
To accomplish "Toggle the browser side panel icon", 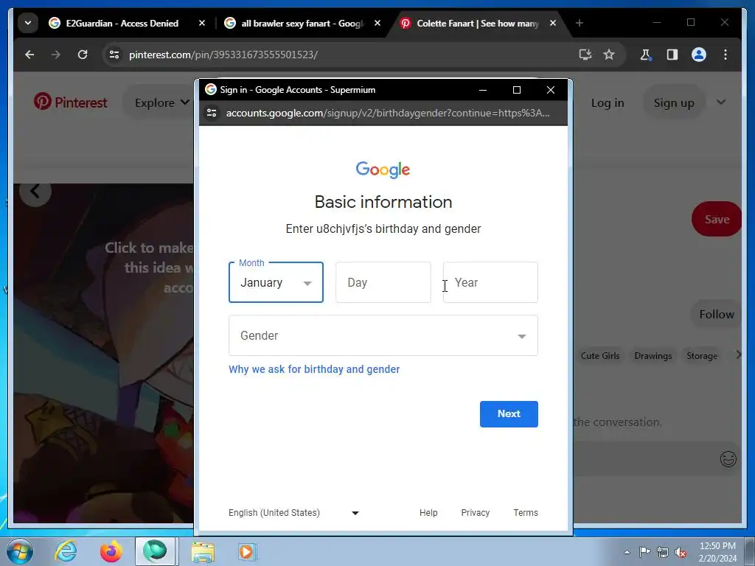I will pyautogui.click(x=672, y=55).
